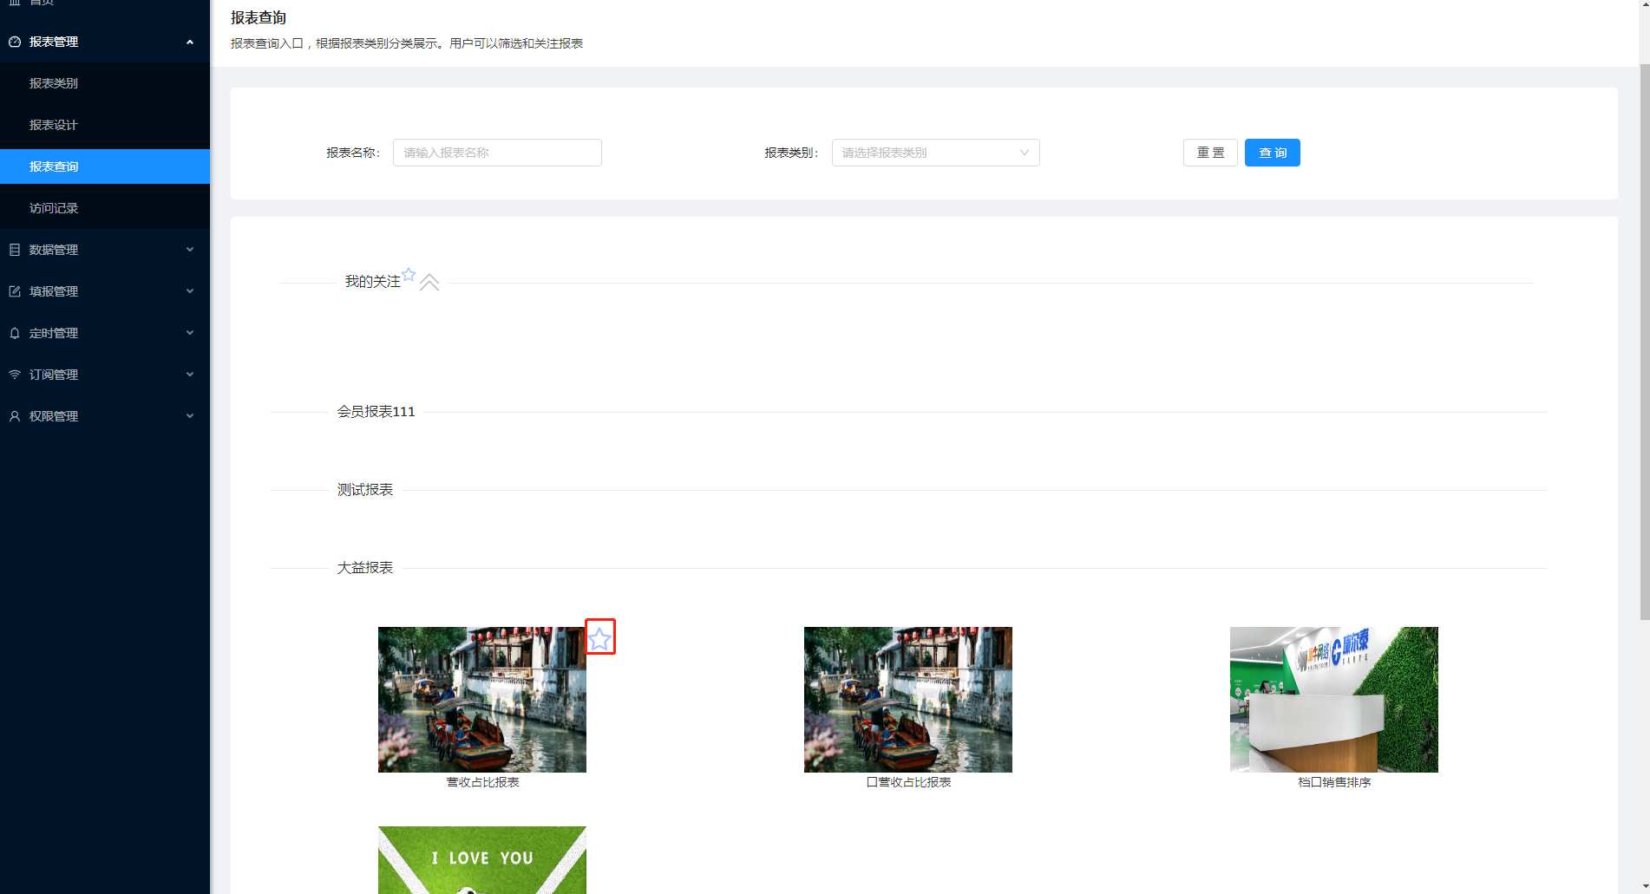The height and width of the screenshot is (894, 1650).
Task: Click the 订阅管理 wifi icon in sidebar
Action: click(15, 375)
